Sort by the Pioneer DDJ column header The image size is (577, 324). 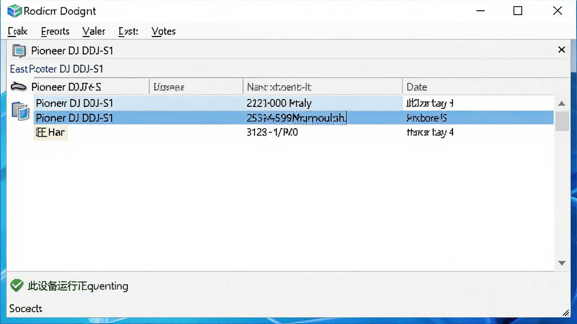point(90,87)
